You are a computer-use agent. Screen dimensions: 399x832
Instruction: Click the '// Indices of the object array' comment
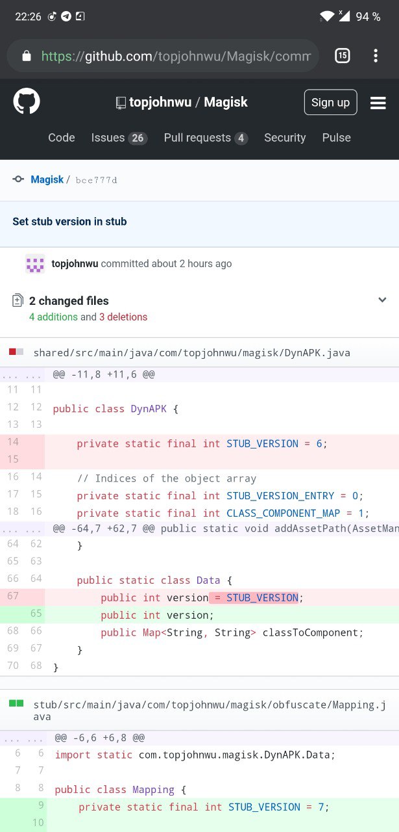click(167, 479)
